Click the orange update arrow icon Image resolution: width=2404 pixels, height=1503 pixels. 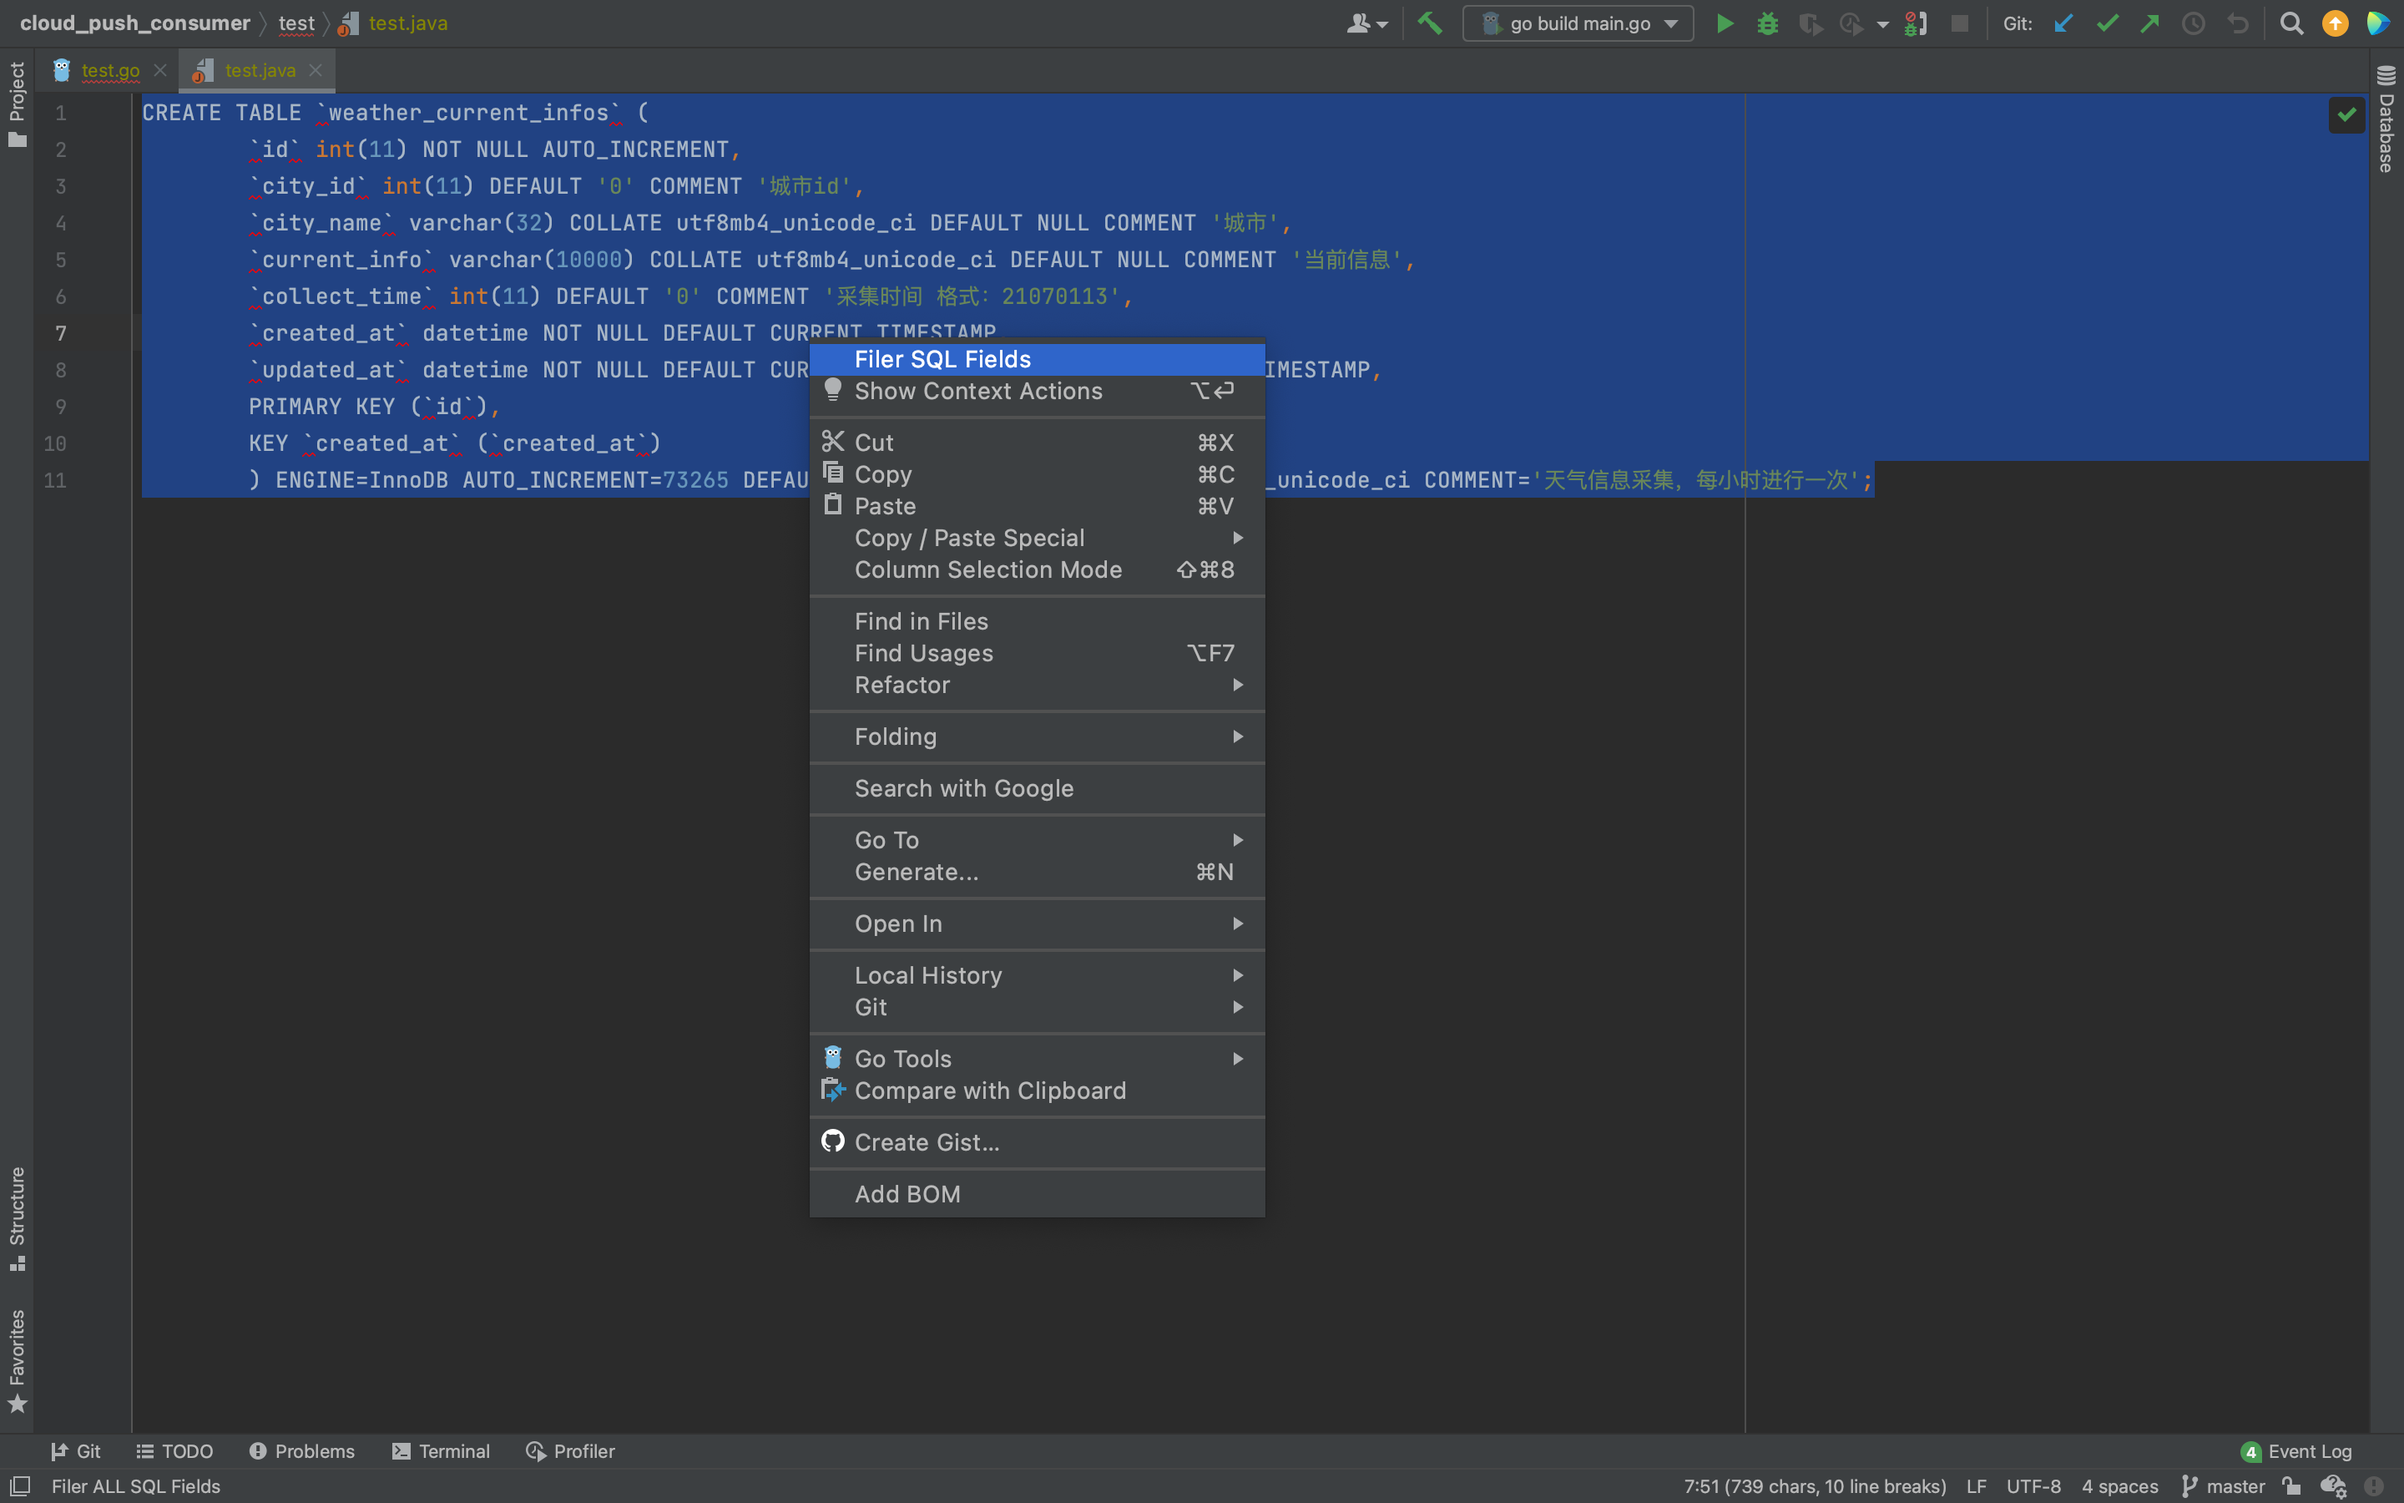coord(2336,24)
